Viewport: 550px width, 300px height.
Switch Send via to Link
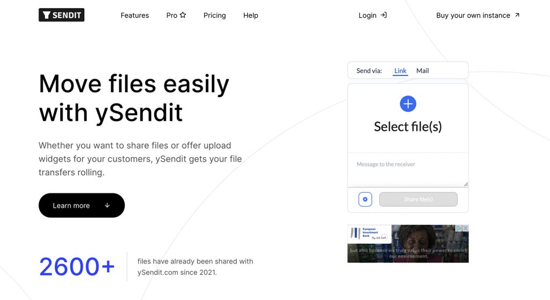pos(400,71)
